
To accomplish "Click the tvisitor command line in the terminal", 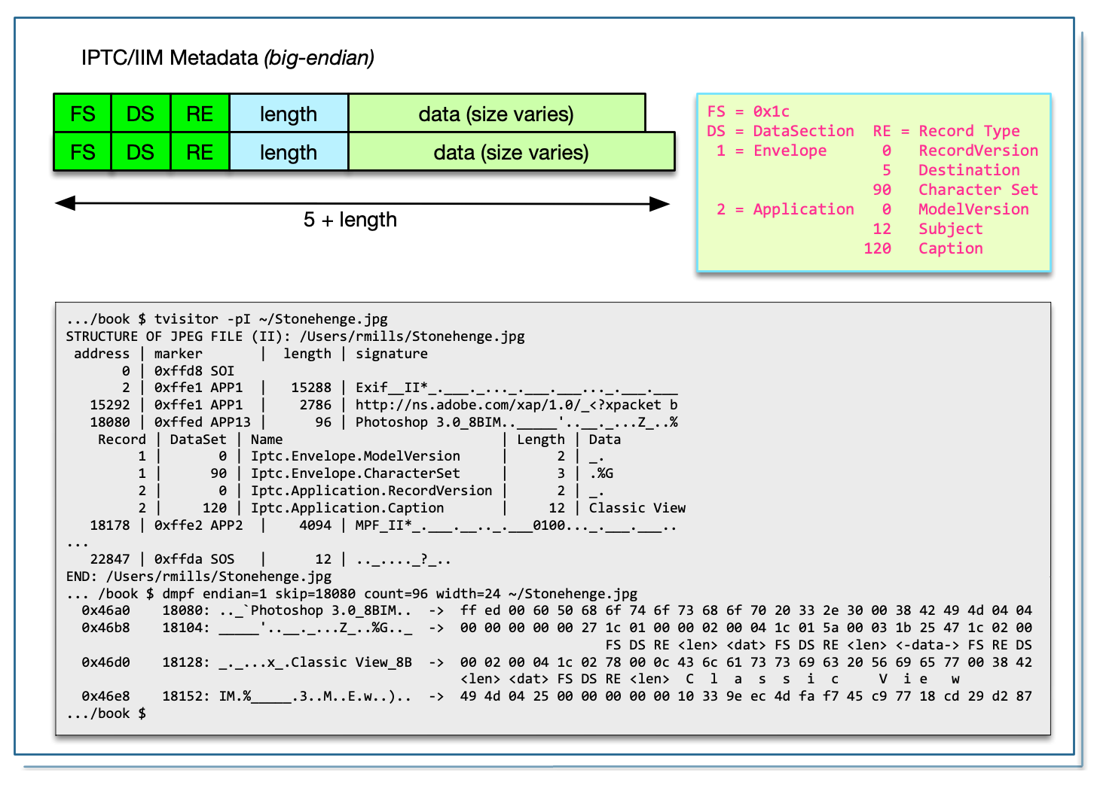I will point(227,319).
